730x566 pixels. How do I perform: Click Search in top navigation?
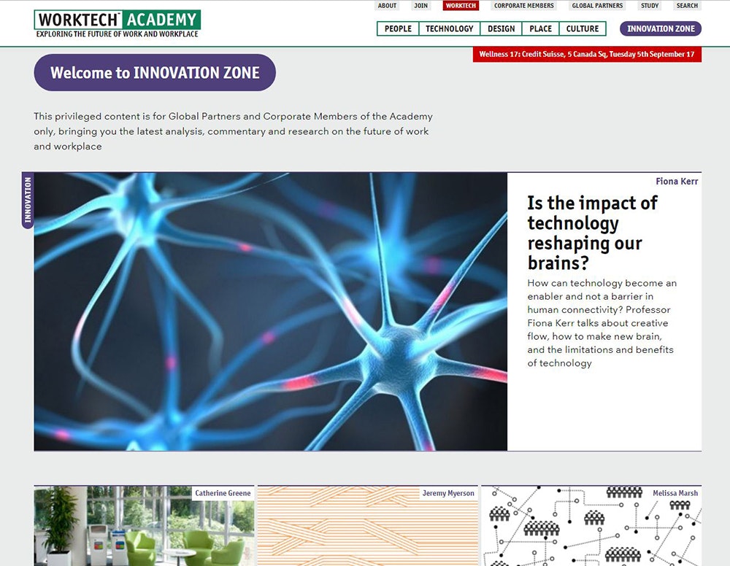[687, 6]
